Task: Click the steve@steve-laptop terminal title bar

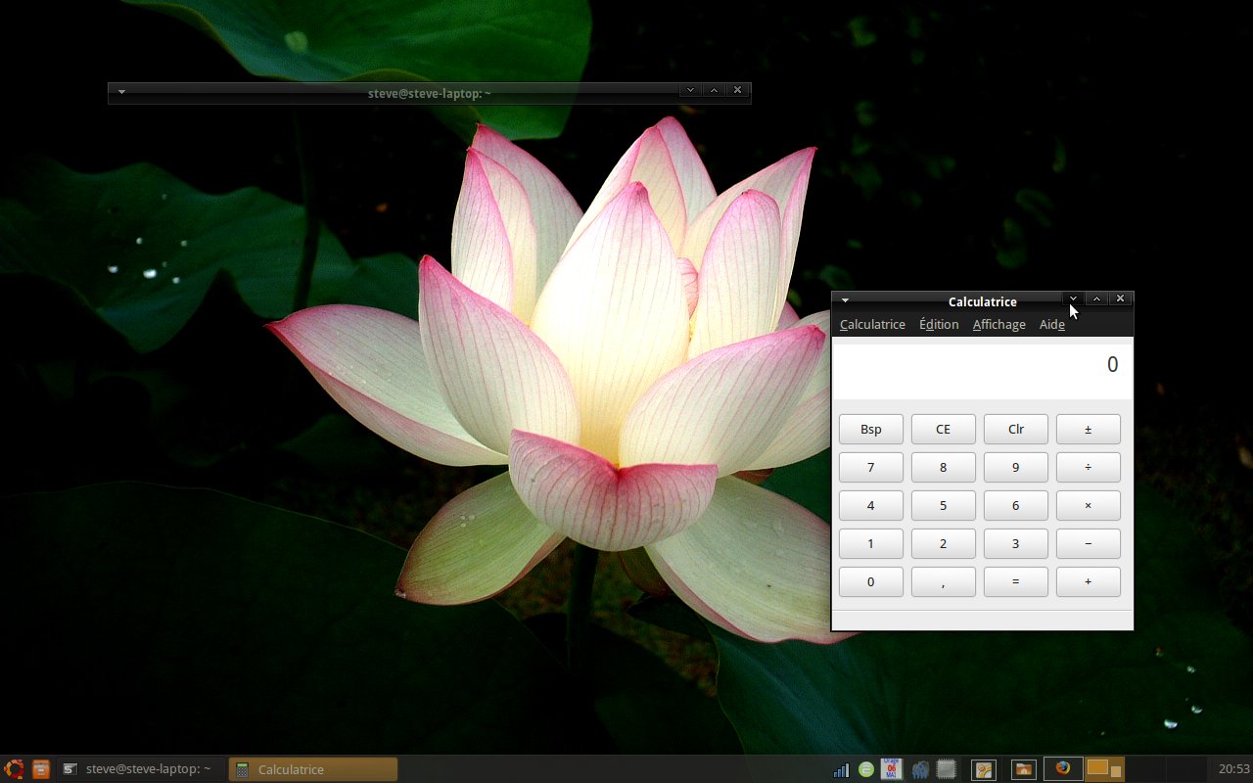Action: coord(429,93)
